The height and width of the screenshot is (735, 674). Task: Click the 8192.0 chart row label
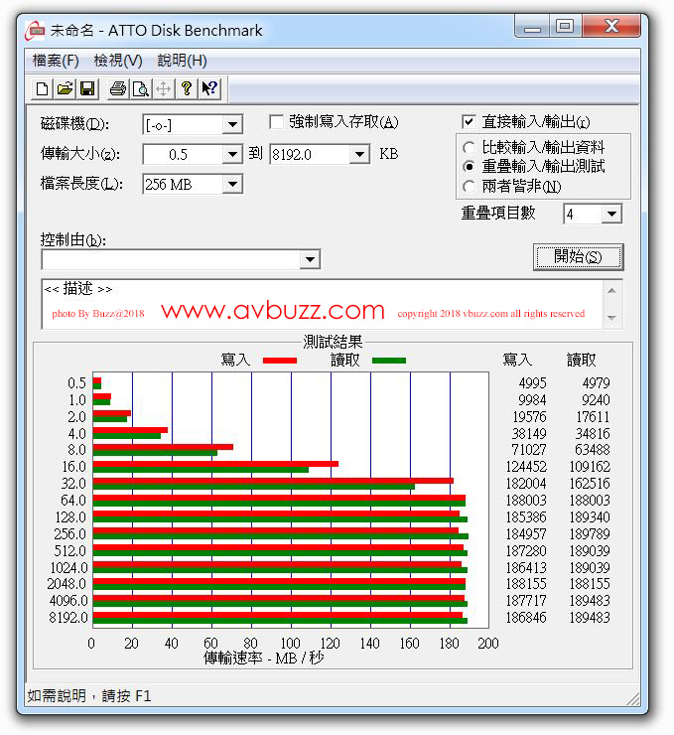point(68,618)
